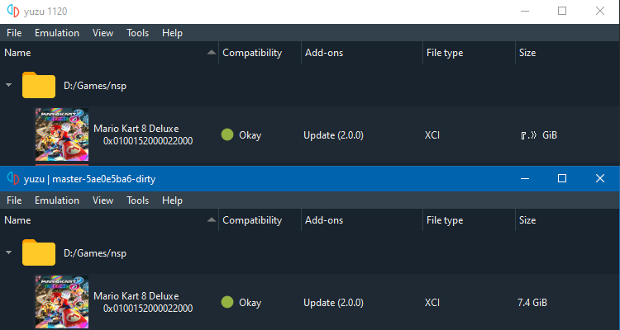Click the File type column header in the bottom window

pyautogui.click(x=443, y=220)
